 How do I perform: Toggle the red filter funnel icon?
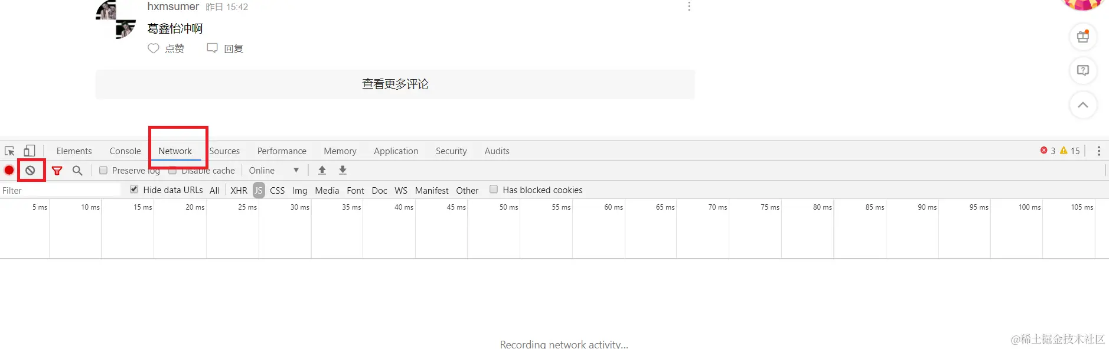click(x=57, y=171)
